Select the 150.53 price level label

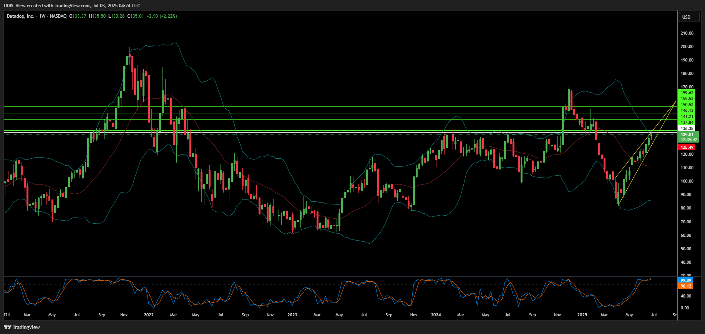pyautogui.click(x=687, y=105)
